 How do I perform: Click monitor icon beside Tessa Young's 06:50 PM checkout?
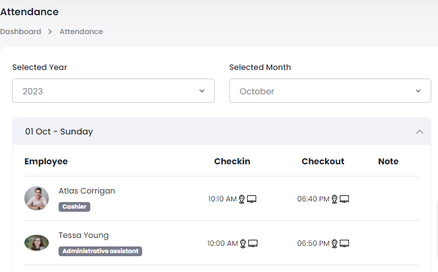[345, 243]
